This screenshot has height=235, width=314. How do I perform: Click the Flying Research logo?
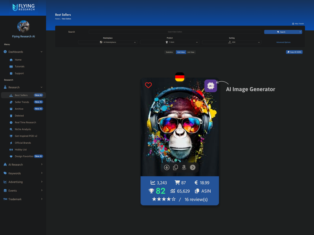pos(24,7)
